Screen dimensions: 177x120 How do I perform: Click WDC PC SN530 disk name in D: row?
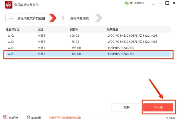point(132,42)
